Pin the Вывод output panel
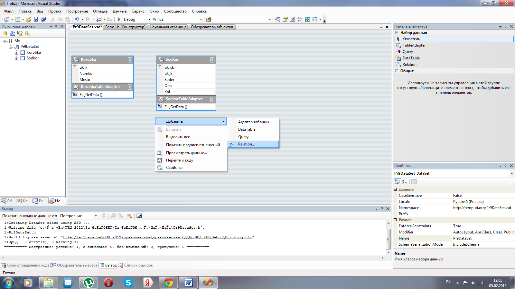The width and height of the screenshot is (515, 289). pyautogui.click(x=382, y=209)
